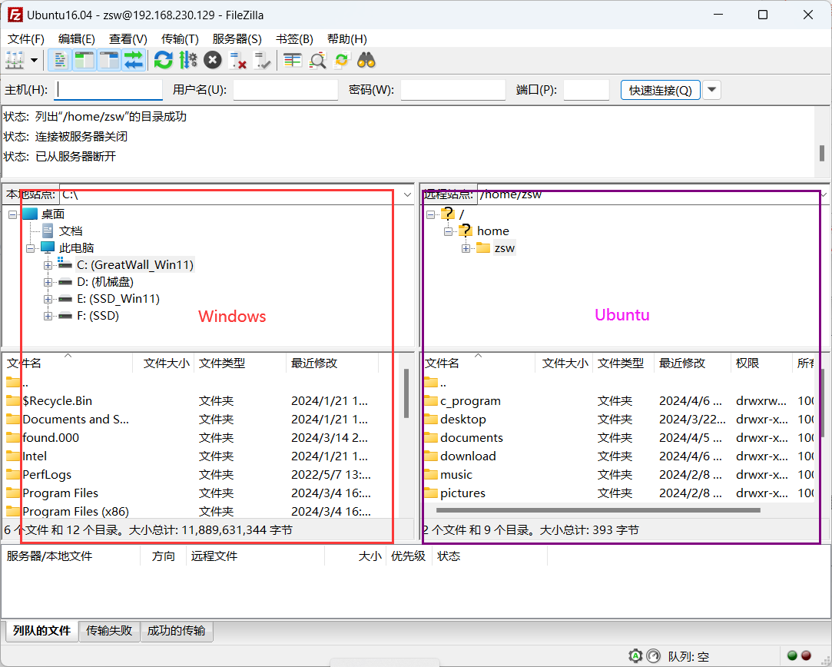The image size is (832, 667).
Task: Sort remote files by 权限 column
Action: click(761, 363)
